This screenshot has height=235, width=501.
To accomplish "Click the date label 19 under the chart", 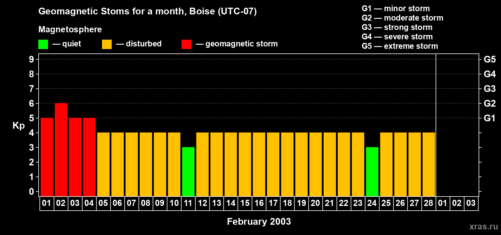I will 301,203.
